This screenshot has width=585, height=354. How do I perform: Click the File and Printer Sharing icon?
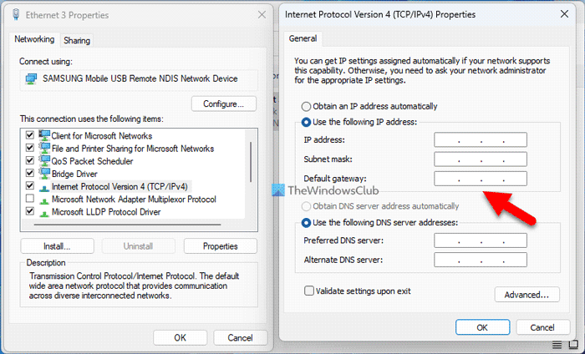(43, 149)
